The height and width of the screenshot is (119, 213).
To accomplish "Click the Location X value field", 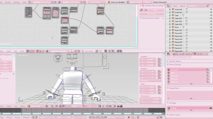I will [x=148, y=59].
